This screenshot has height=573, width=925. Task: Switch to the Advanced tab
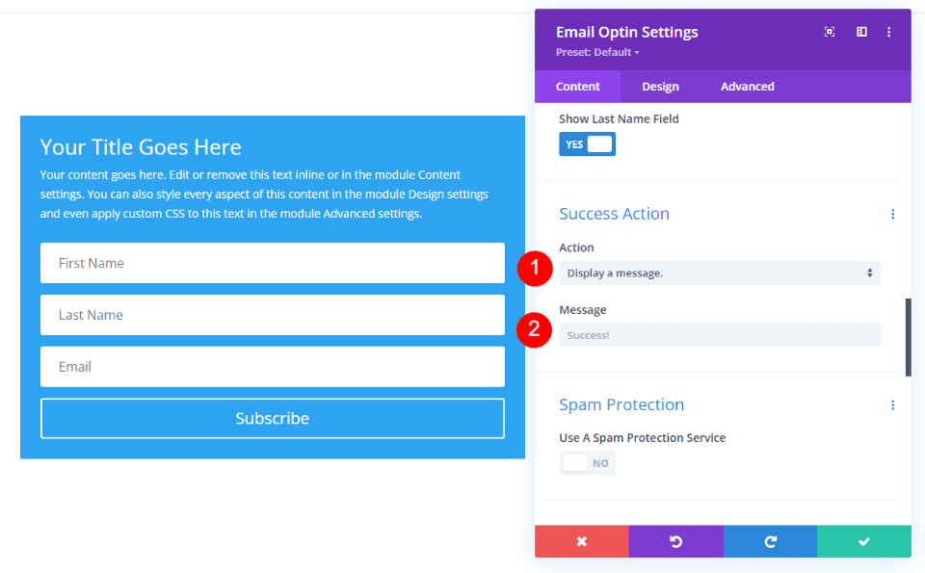747,86
